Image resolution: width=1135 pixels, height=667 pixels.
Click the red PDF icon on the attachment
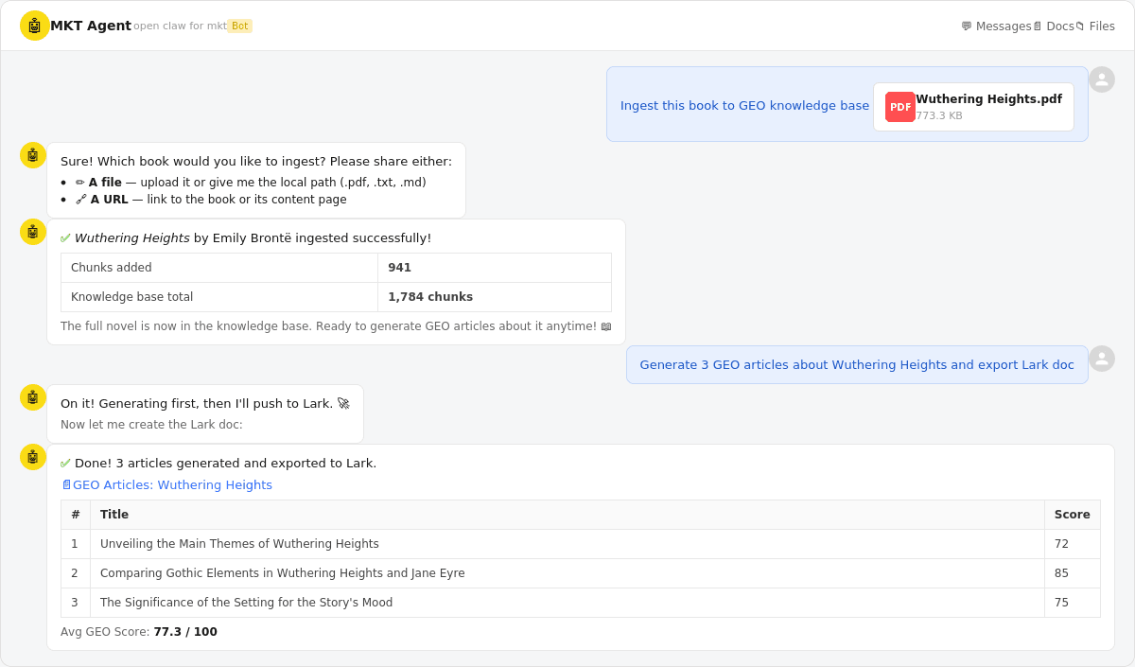tap(899, 107)
